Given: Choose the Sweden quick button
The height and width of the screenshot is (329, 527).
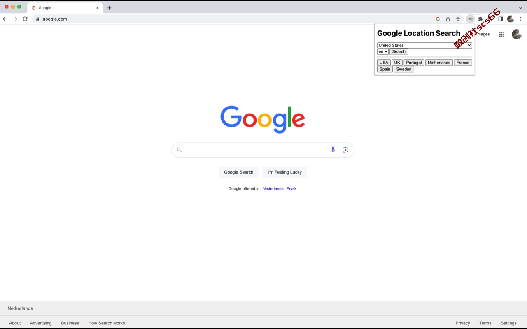Looking at the screenshot, I should 404,69.
